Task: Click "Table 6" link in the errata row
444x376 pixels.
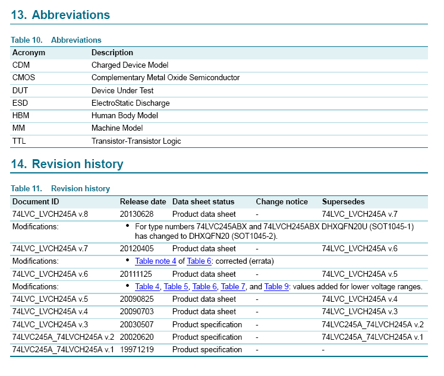Action: (x=197, y=261)
